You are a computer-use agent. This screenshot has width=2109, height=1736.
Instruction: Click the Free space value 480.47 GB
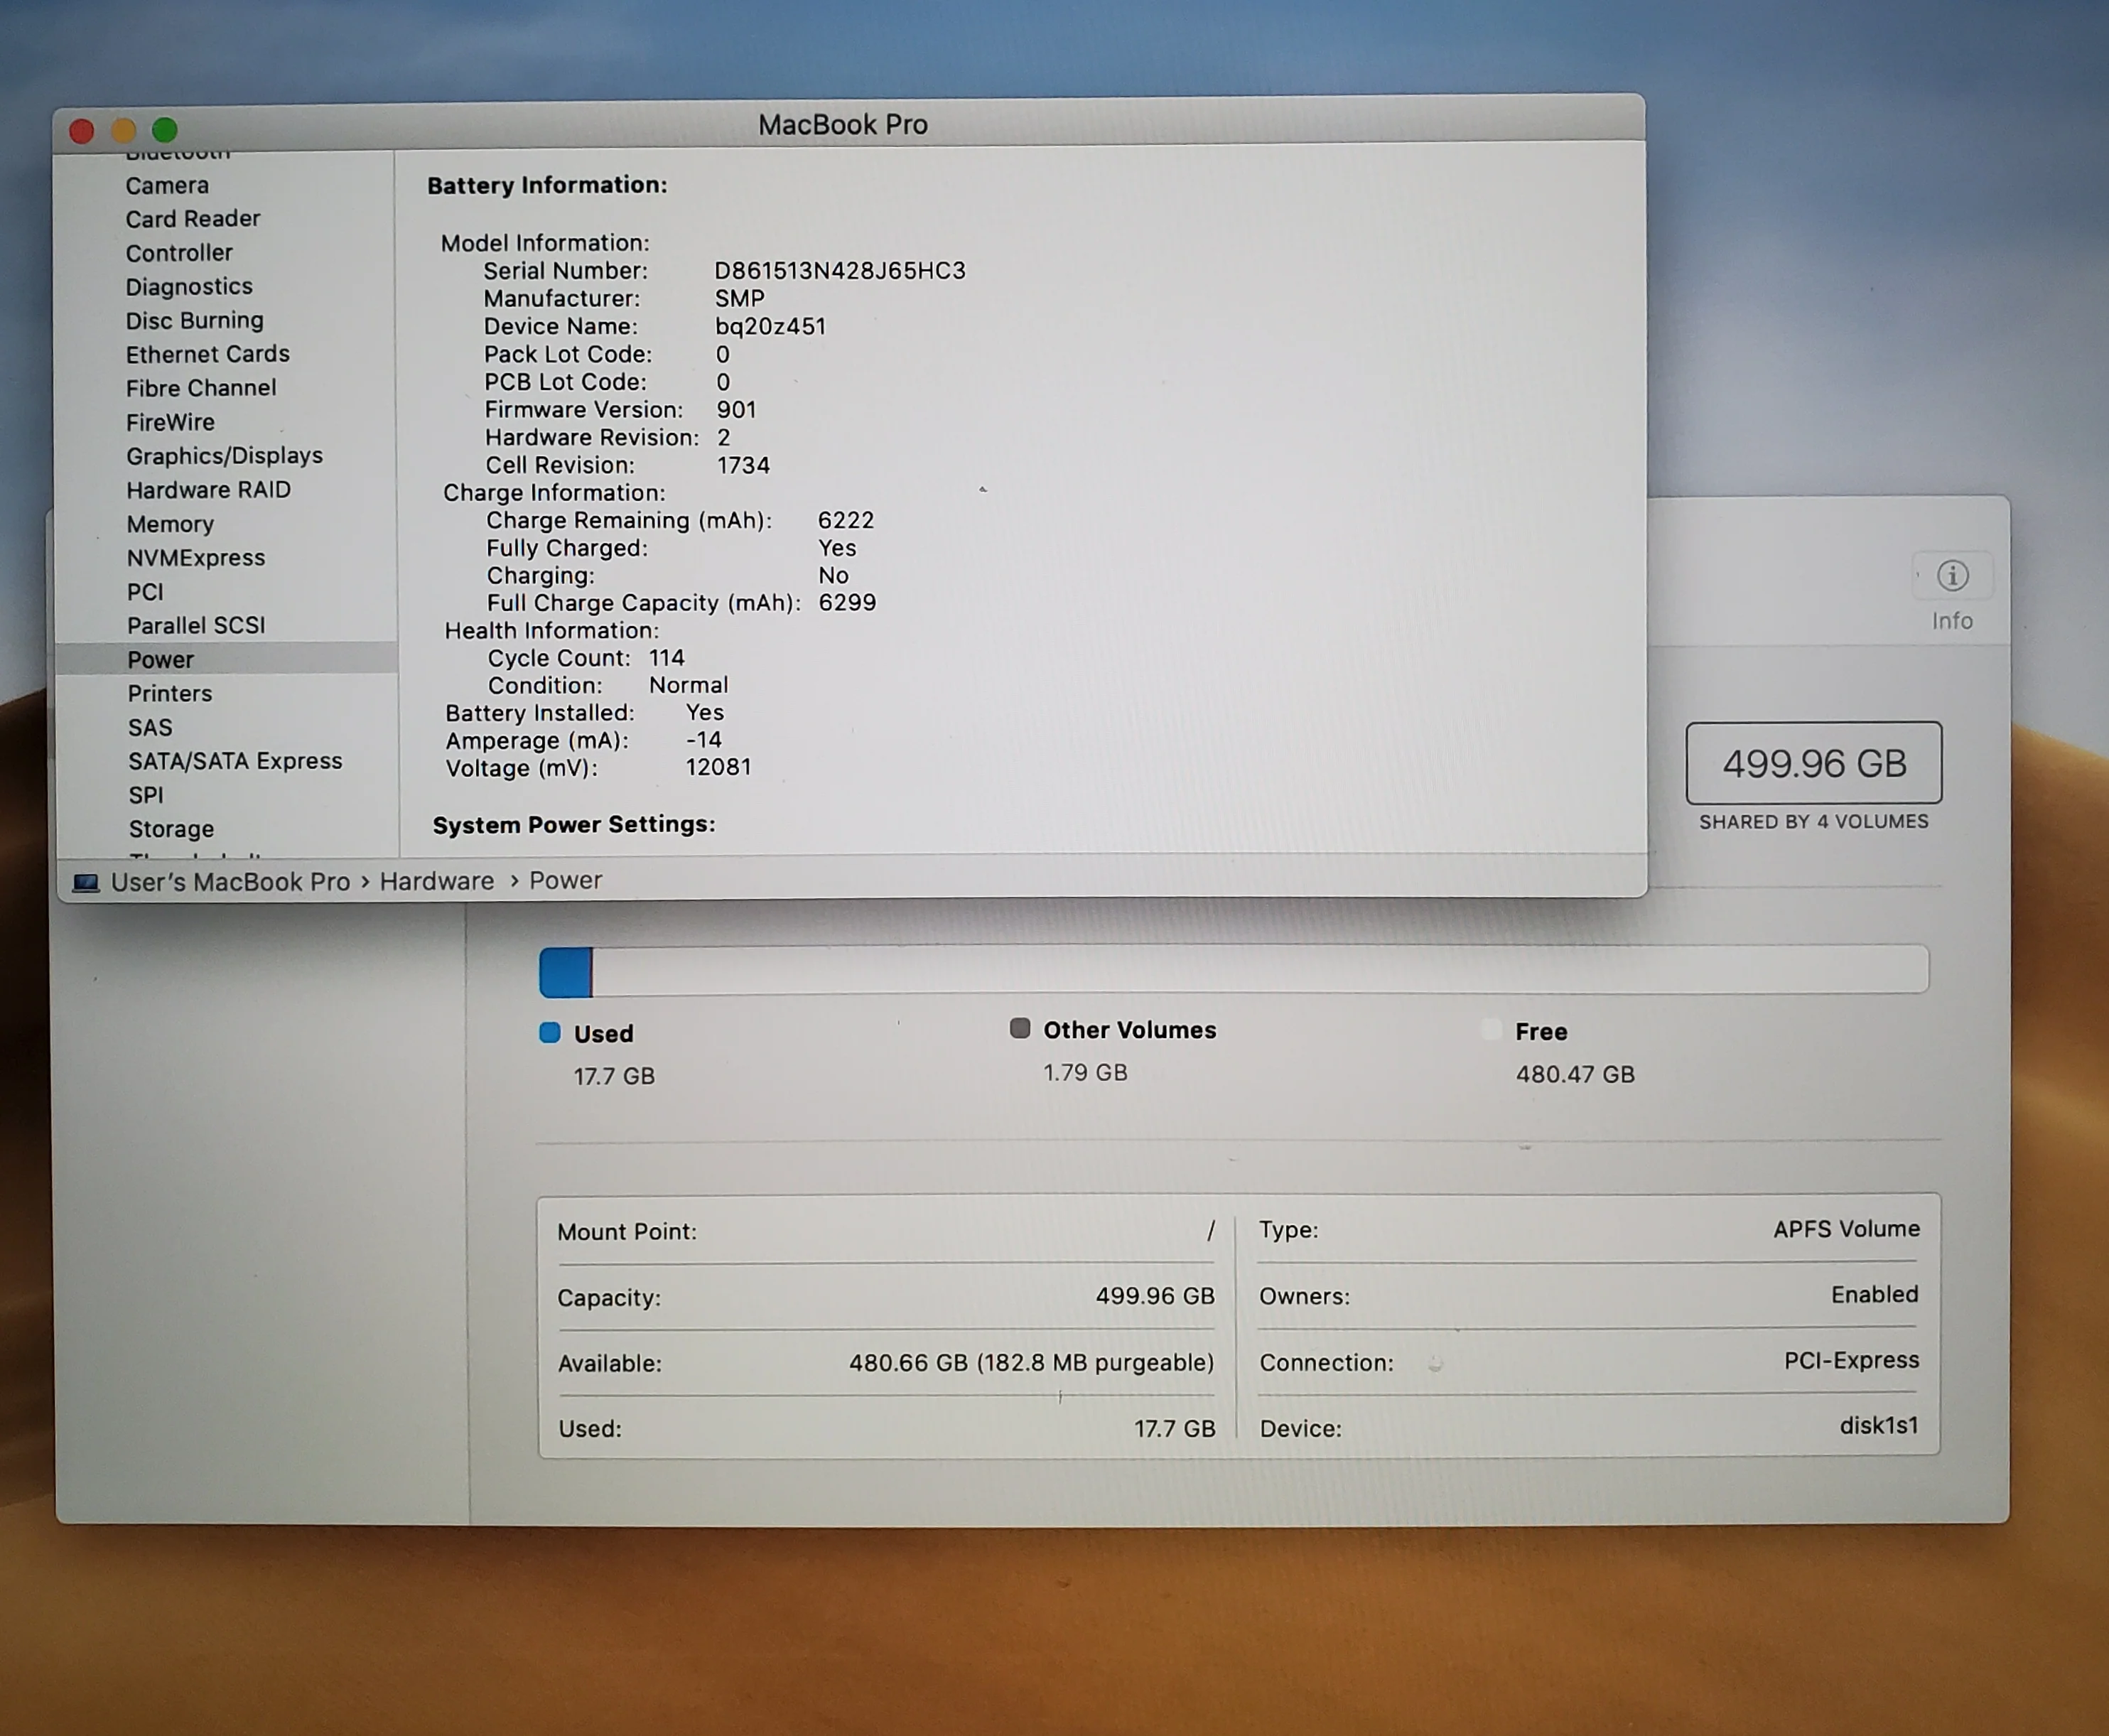1575,1075
